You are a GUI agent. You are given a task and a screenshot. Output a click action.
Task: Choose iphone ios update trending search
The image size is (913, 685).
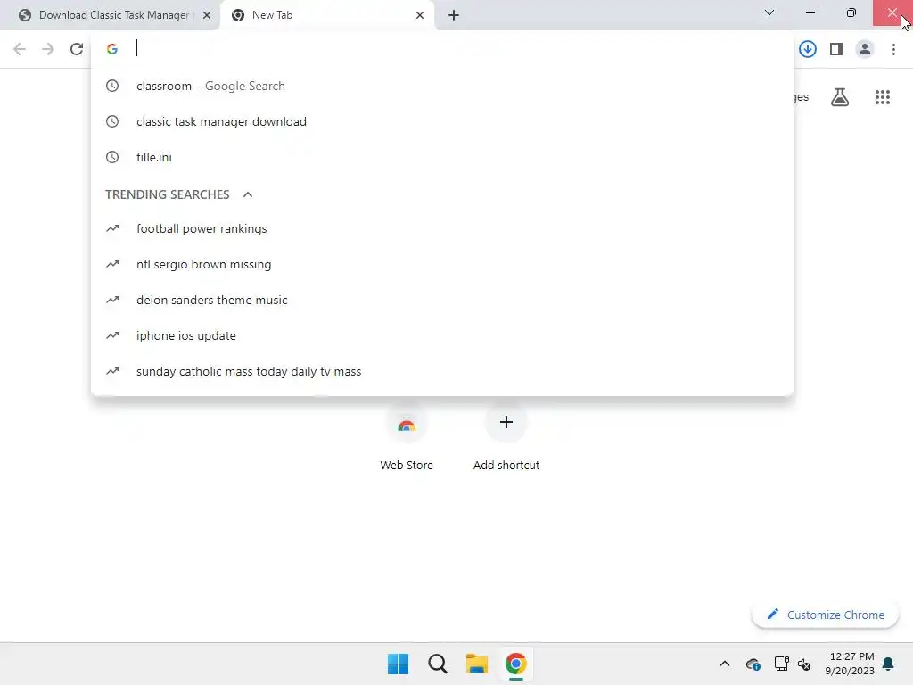pyautogui.click(x=442, y=335)
